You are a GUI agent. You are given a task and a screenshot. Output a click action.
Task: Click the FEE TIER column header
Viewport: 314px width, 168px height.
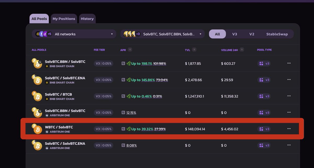[x=99, y=50]
